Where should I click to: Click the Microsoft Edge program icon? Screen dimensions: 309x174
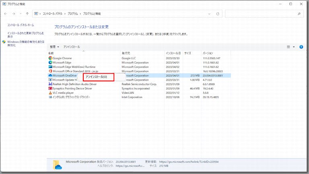point(50,62)
